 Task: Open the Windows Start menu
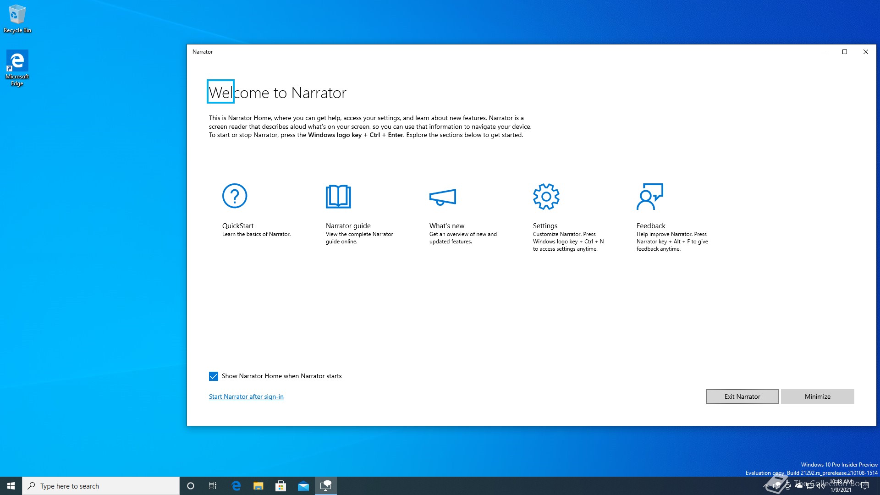pyautogui.click(x=11, y=486)
